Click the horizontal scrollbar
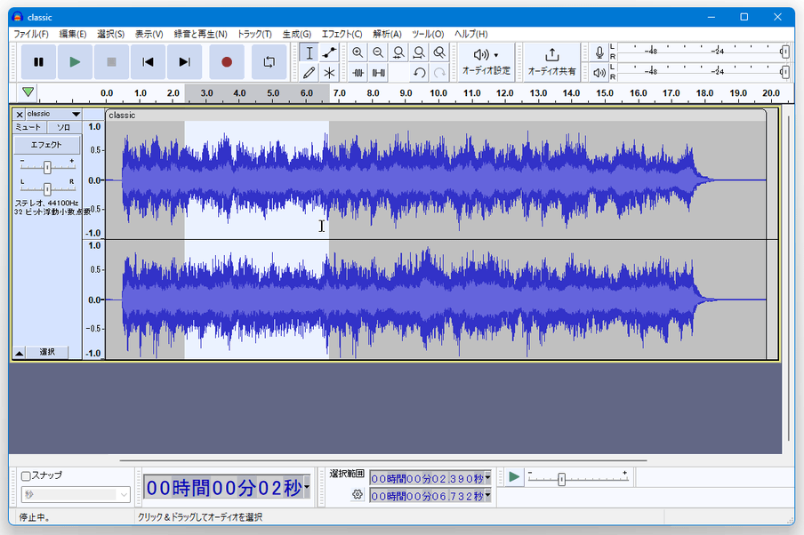This screenshot has width=804, height=535. pos(383,460)
